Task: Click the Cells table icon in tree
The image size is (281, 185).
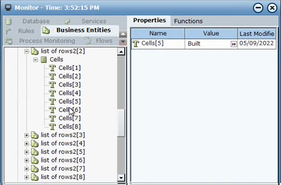Action: point(44,59)
